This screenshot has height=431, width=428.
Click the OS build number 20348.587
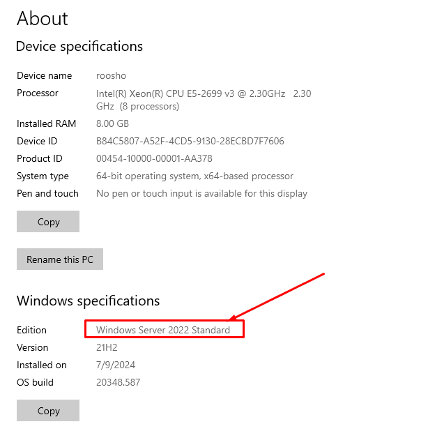pos(119,382)
